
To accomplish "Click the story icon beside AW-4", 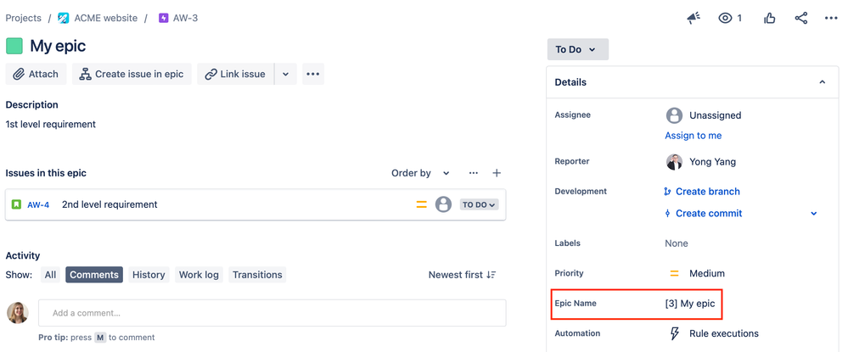I will (x=16, y=204).
